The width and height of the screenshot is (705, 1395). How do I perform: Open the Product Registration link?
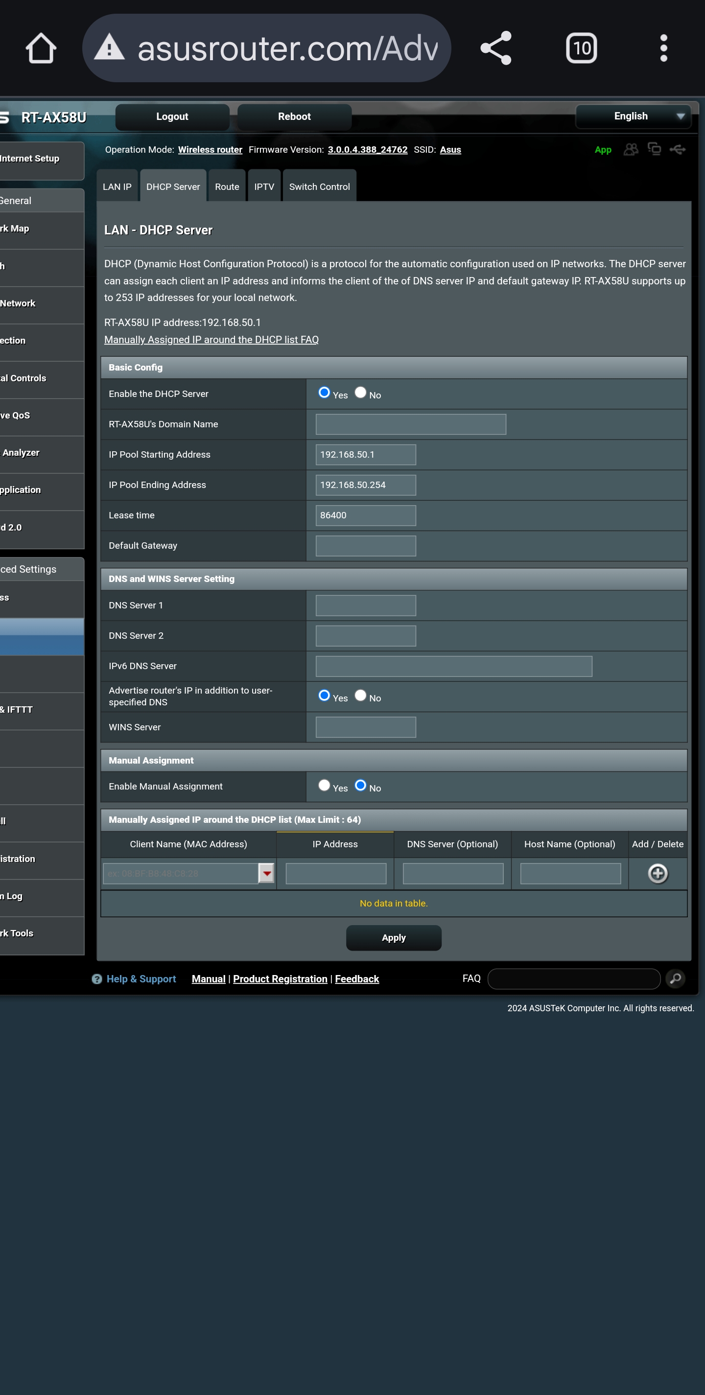coord(280,978)
